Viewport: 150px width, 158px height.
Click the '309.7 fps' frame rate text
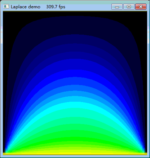pos(56,7)
